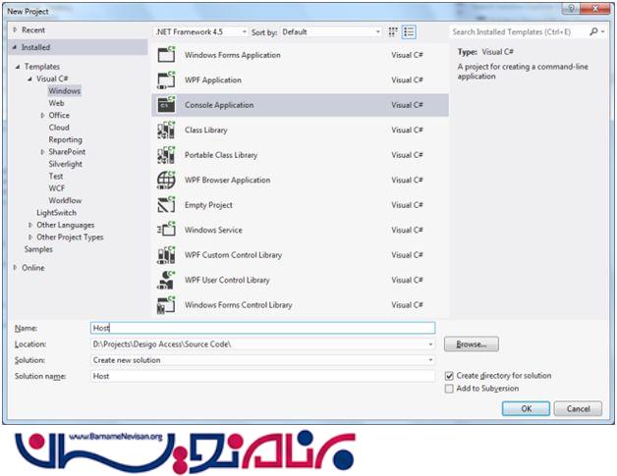The image size is (617, 476).
Task: Enable Add to Subversion checkbox
Action: coord(450,389)
